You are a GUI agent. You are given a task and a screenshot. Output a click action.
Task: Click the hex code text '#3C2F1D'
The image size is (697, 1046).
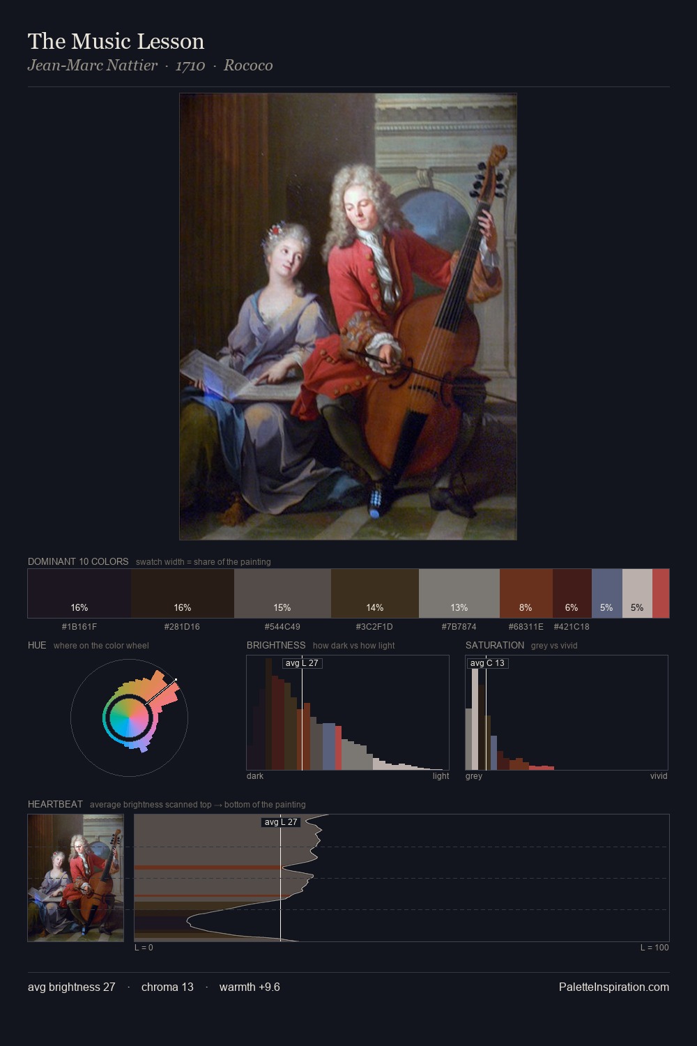[x=374, y=626]
